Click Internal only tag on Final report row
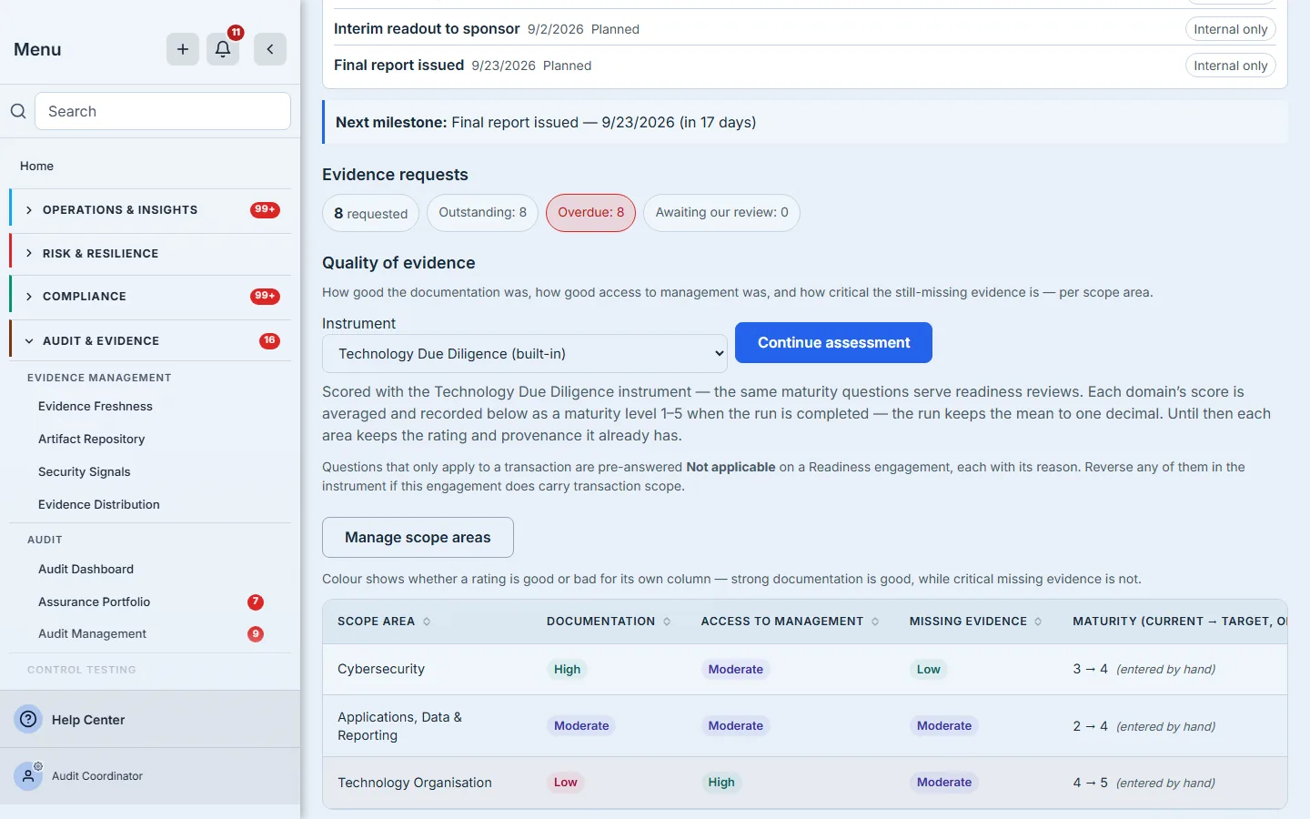This screenshot has width=1310, height=819. click(1231, 66)
